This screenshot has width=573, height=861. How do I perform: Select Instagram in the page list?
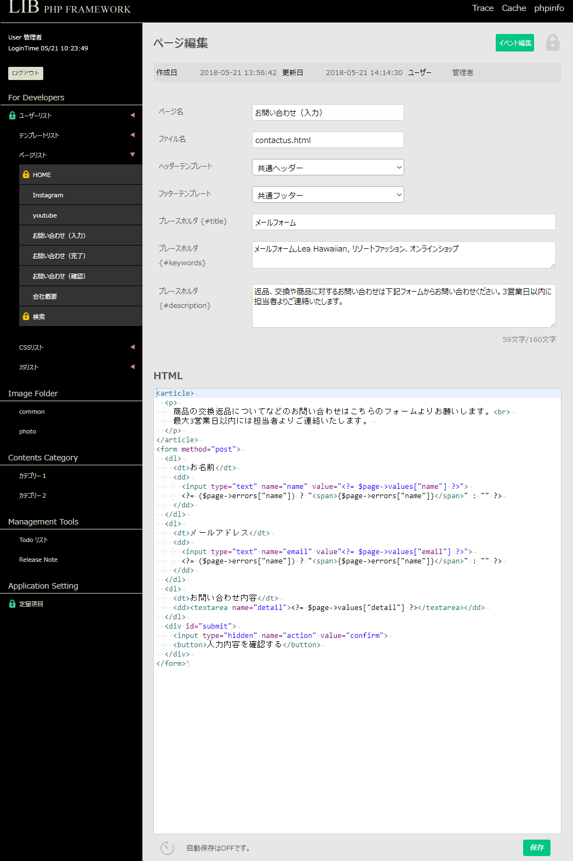point(48,195)
